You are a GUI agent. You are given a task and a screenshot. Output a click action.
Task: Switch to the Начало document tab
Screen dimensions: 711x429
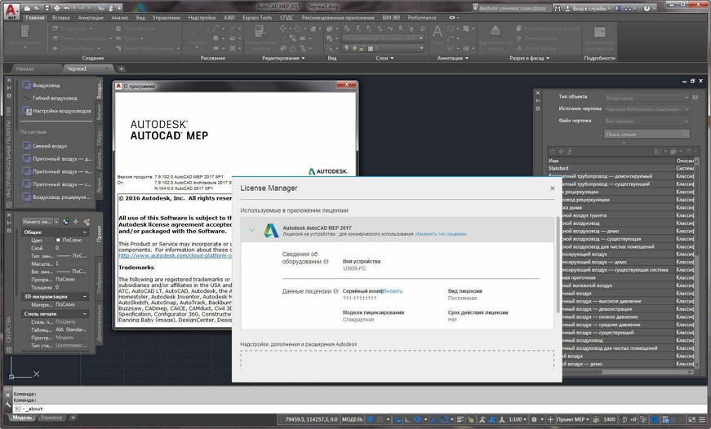click(25, 69)
